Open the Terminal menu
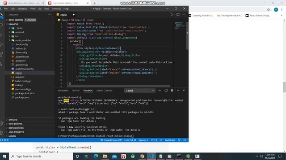286x160 pixels. tap(56, 8)
